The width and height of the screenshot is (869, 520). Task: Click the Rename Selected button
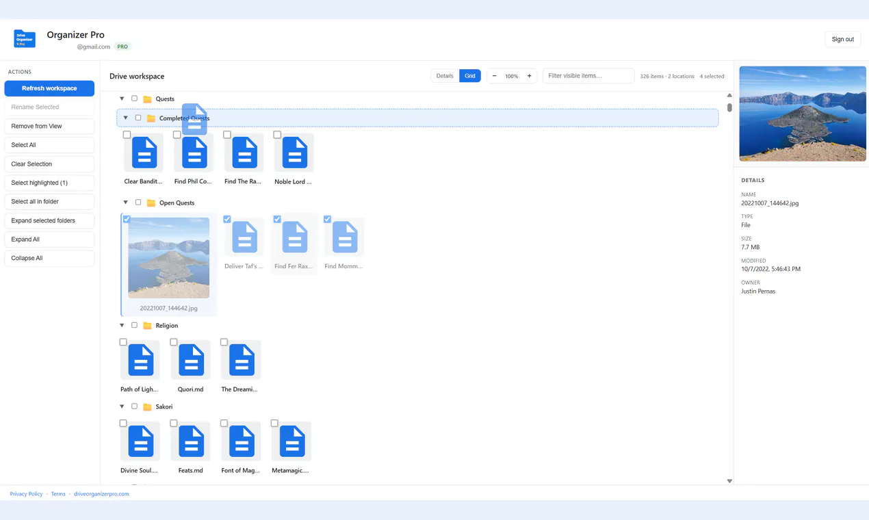point(49,107)
